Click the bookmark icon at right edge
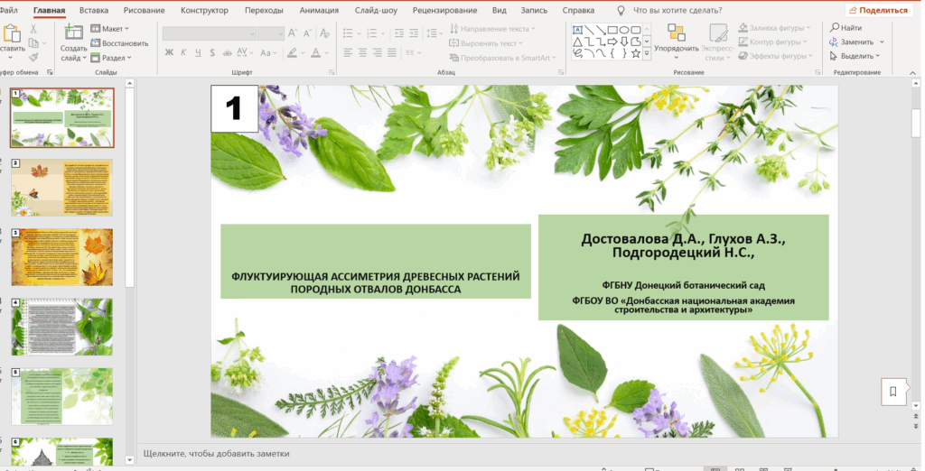The width and height of the screenshot is (925, 471). coord(893,392)
